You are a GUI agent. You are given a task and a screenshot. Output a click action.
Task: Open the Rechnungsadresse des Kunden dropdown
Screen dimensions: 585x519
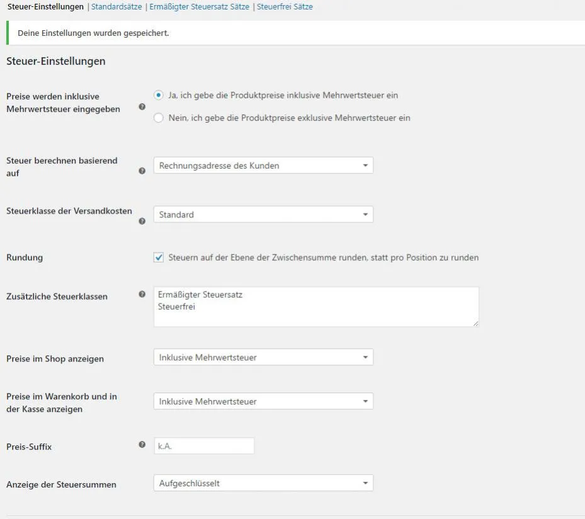pos(263,165)
